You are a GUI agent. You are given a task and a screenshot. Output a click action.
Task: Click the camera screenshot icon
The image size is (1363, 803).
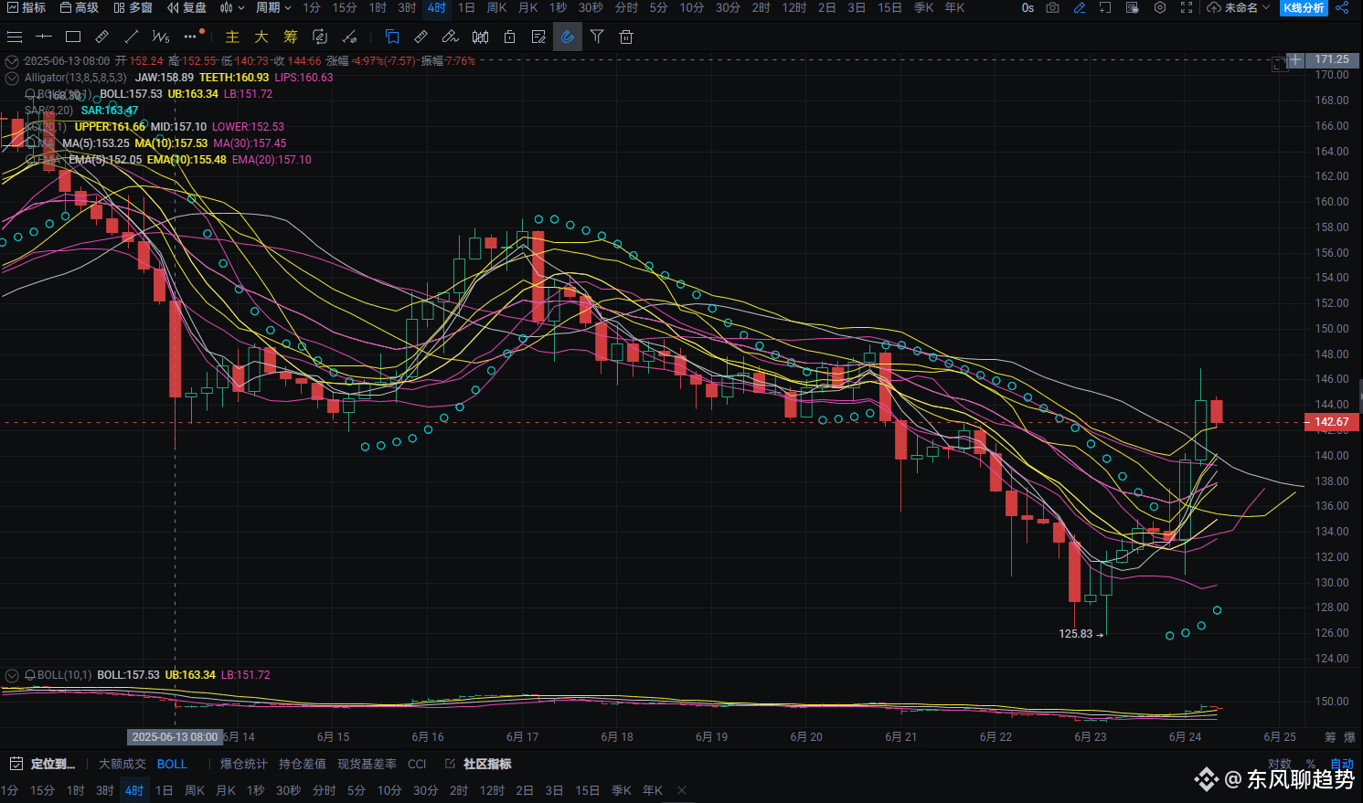1053,7
